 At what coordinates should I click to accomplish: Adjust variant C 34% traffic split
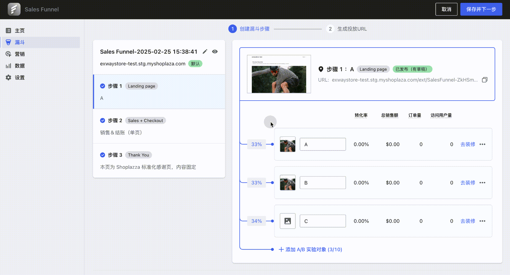click(x=257, y=221)
